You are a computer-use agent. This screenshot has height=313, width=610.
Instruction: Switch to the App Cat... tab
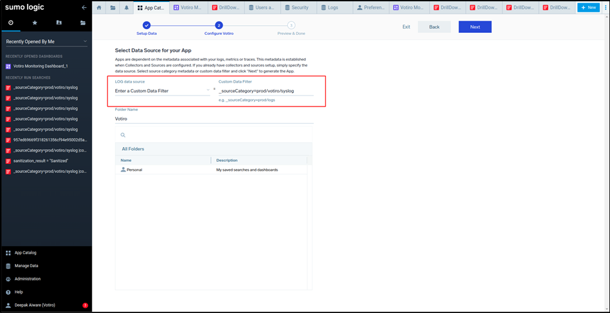(x=151, y=7)
